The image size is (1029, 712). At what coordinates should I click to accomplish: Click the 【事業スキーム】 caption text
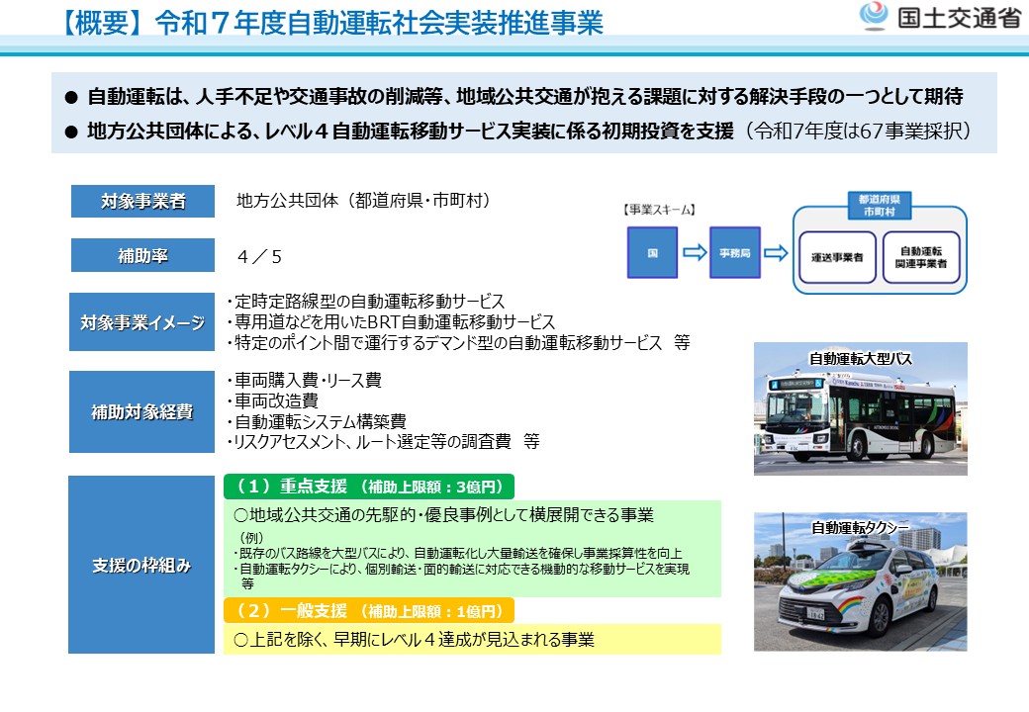(x=659, y=210)
